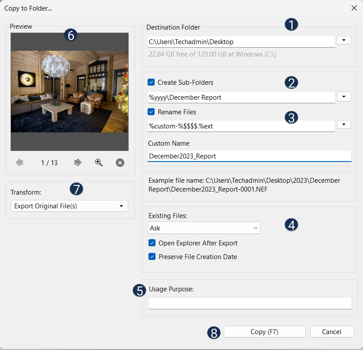Remove current image with the X icon
363x350 pixels.
tap(120, 163)
